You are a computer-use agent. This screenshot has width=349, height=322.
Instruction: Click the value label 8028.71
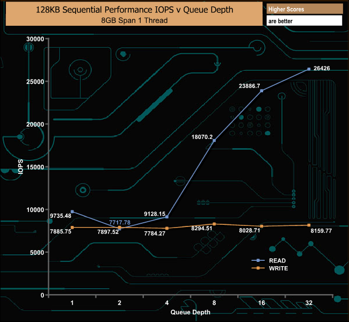tap(250, 231)
